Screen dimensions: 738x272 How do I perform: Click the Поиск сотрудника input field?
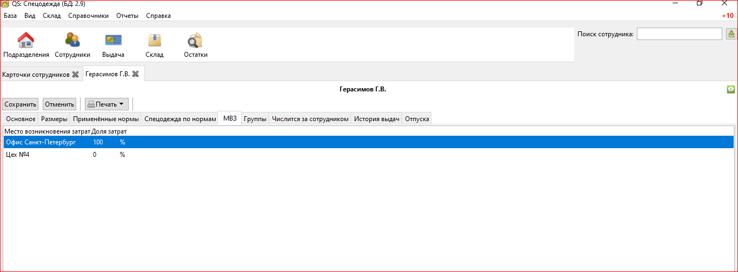[679, 34]
